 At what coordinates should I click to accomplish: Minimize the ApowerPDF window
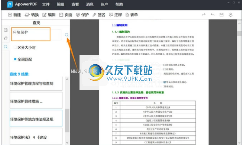(229, 3)
